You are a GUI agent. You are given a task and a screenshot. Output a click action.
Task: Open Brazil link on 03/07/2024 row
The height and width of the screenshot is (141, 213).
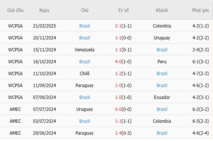(x=85, y=121)
